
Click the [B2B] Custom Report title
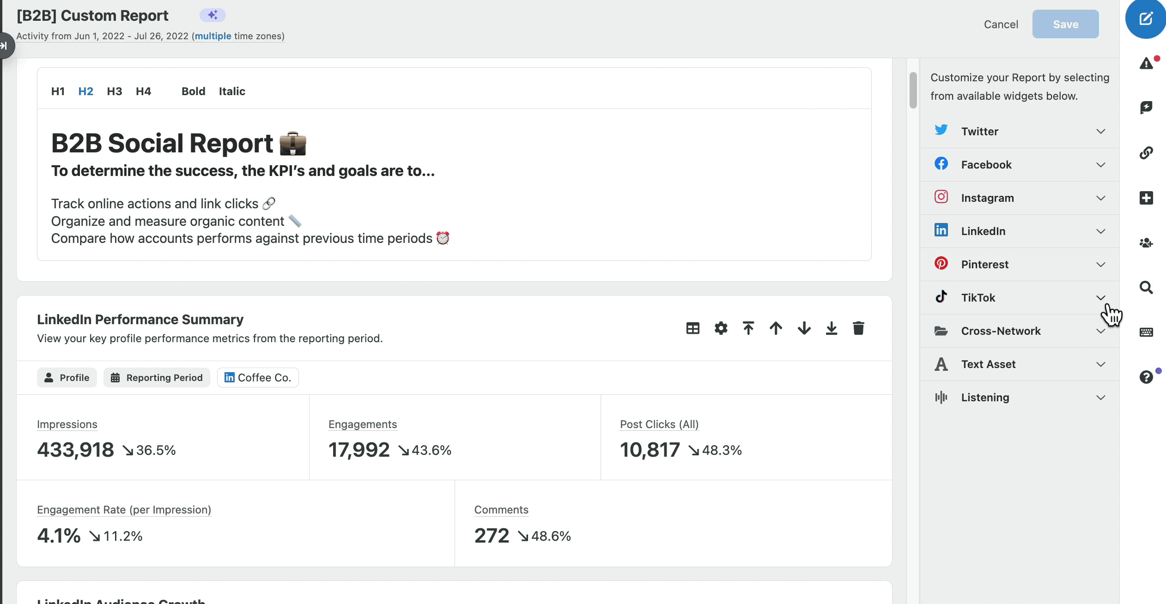click(92, 16)
